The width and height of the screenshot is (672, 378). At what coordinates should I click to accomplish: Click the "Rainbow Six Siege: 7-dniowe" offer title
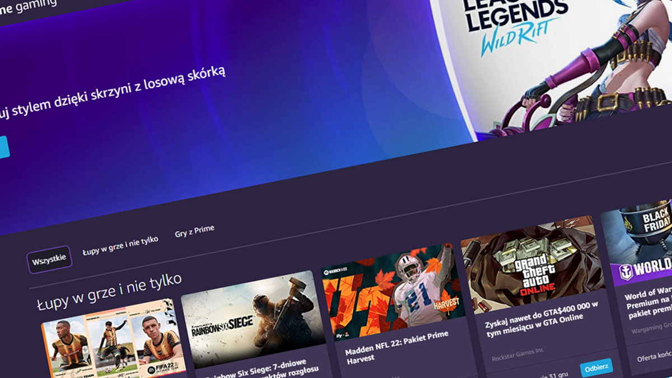[x=262, y=370]
